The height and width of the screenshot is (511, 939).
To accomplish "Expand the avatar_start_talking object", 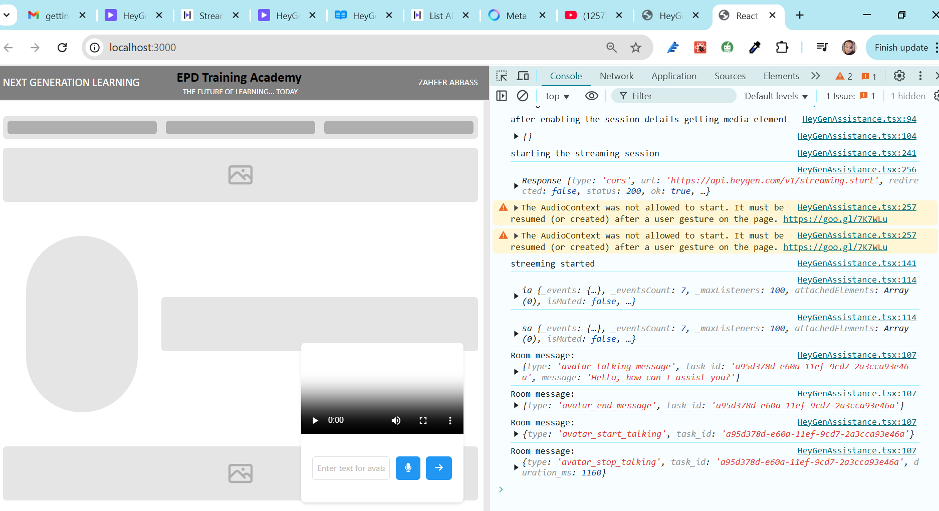I will click(x=516, y=434).
